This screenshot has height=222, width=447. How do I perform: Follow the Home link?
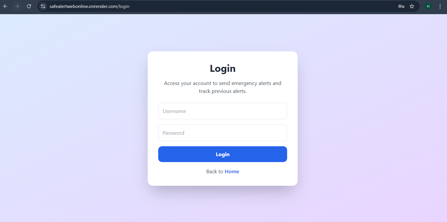click(x=232, y=172)
